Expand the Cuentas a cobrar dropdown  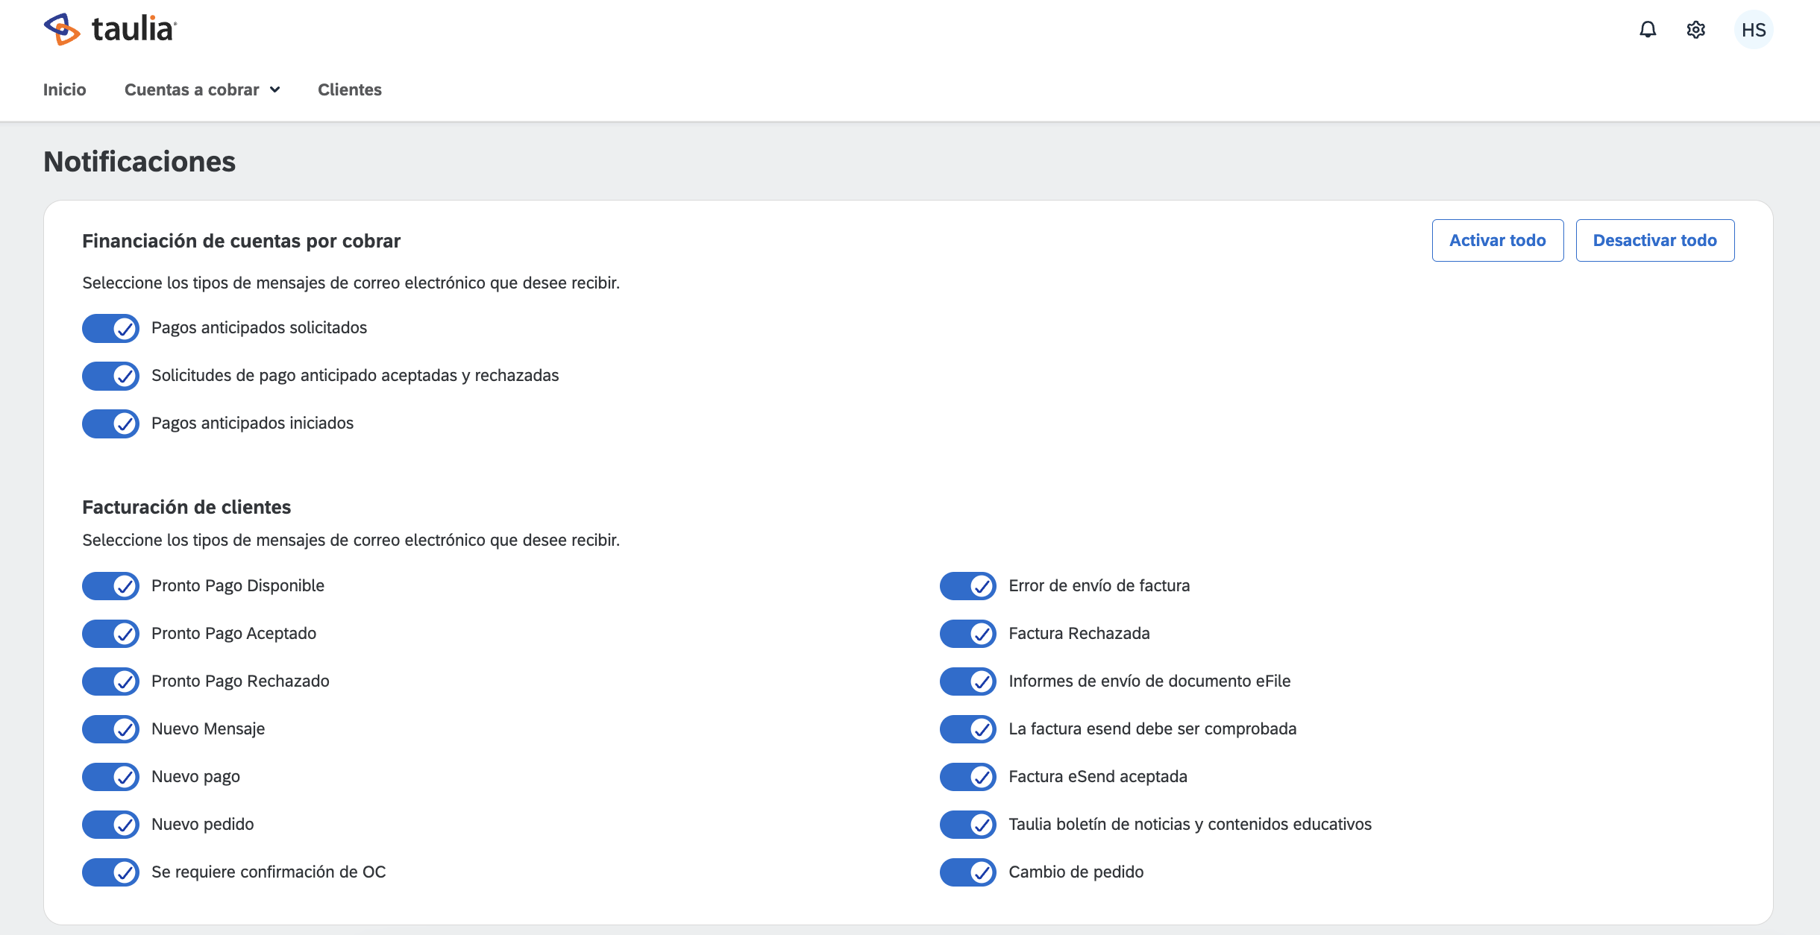pos(202,89)
